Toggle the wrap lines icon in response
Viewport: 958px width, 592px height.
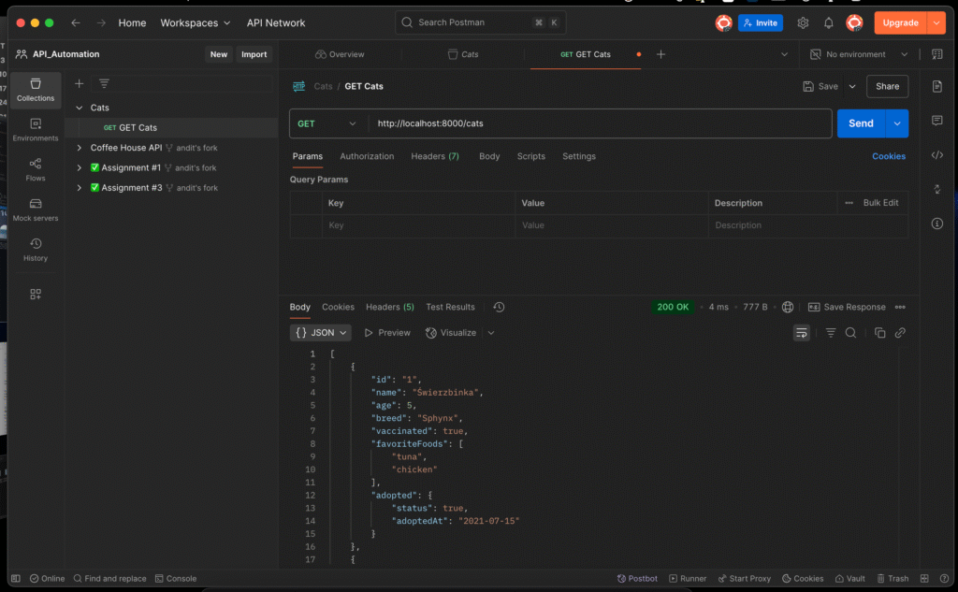(x=802, y=333)
